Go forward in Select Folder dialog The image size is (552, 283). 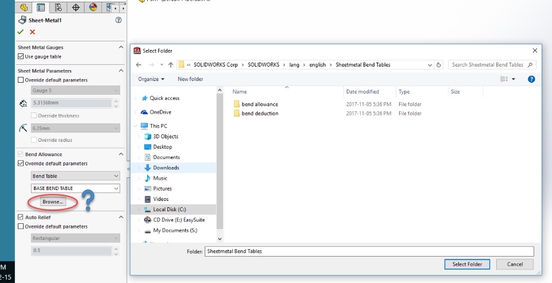coord(151,65)
